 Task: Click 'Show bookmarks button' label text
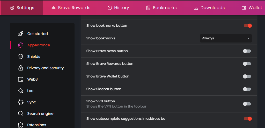107,26
